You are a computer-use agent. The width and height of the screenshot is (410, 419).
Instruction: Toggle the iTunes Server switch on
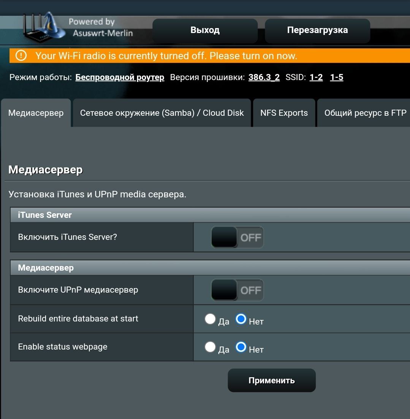click(x=237, y=237)
